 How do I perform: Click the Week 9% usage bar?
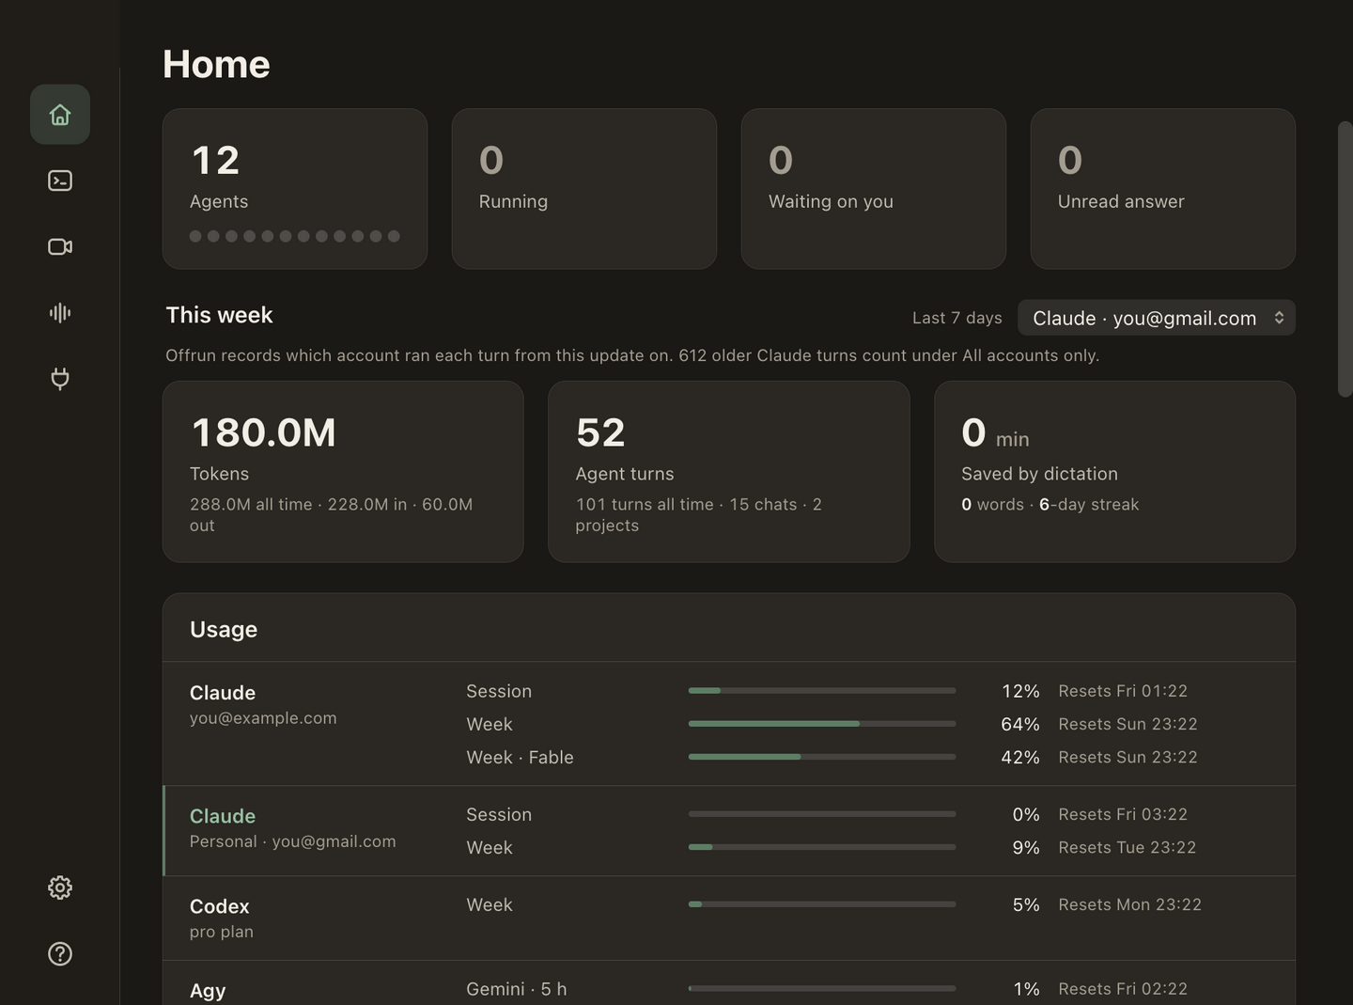coord(822,847)
